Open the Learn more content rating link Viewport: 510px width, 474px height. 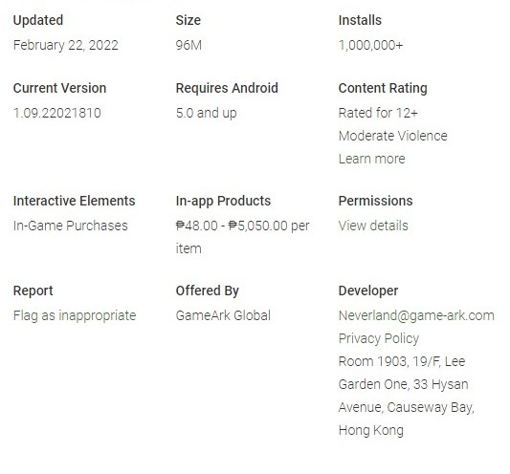pyautogui.click(x=372, y=159)
